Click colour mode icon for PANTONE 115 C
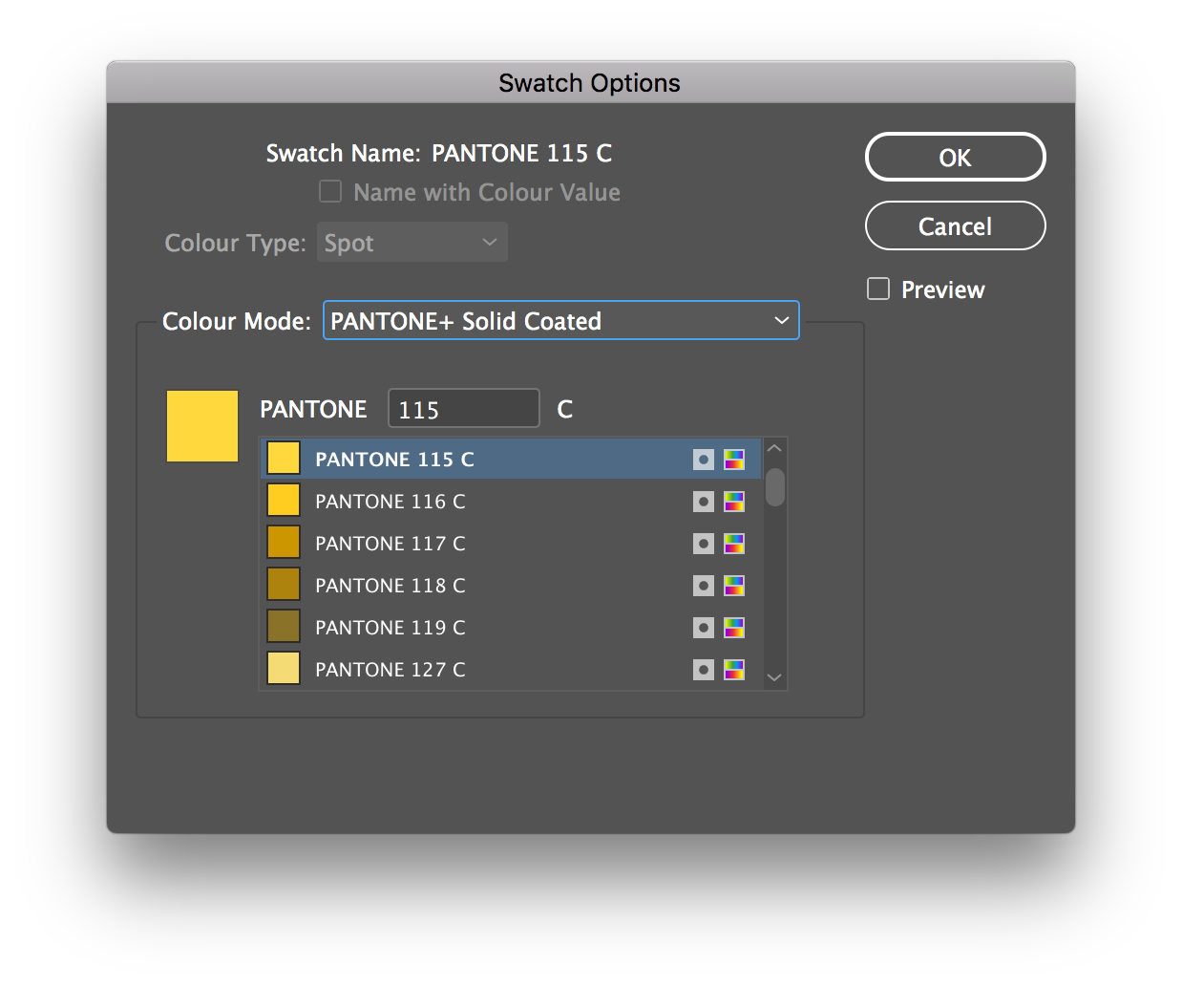1182x986 pixels. coord(734,460)
